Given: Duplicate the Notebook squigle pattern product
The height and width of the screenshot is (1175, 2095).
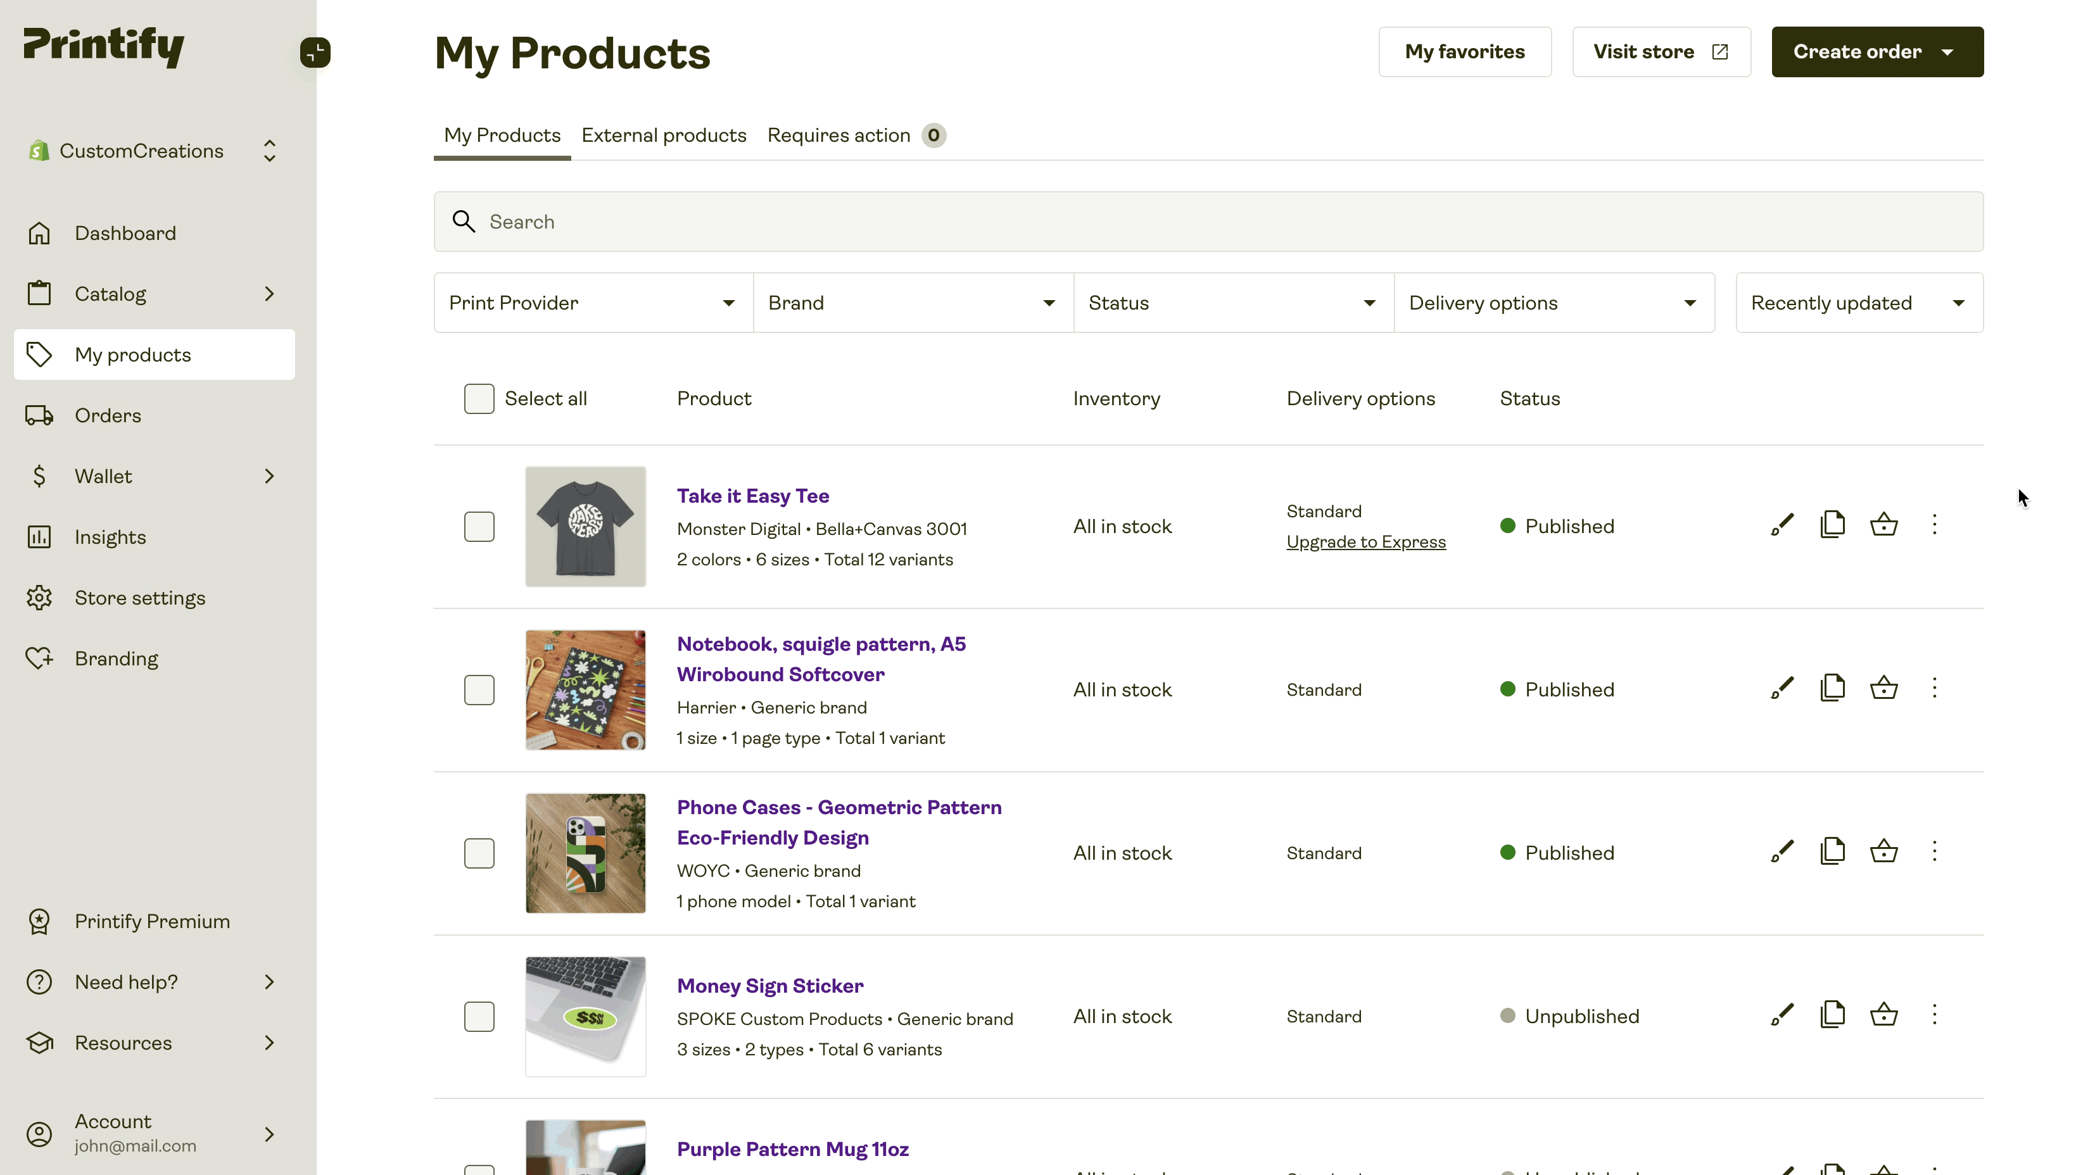Looking at the screenshot, I should (1832, 689).
